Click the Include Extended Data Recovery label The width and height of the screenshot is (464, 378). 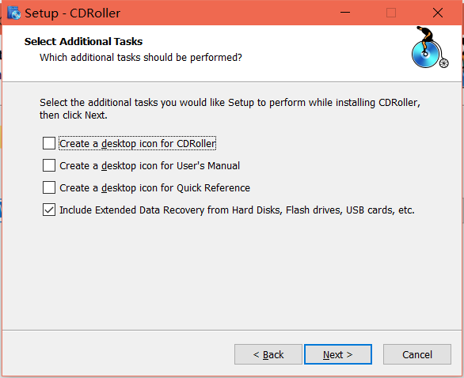pyautogui.click(x=237, y=210)
